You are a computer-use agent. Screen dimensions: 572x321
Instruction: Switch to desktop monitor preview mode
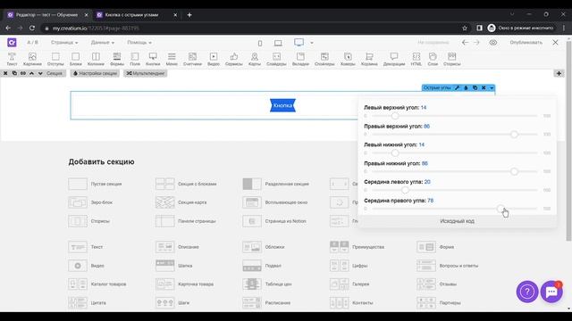[x=299, y=43]
